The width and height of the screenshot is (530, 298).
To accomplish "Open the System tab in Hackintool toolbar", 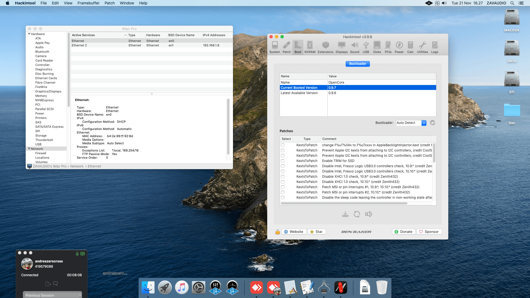I will [274, 47].
